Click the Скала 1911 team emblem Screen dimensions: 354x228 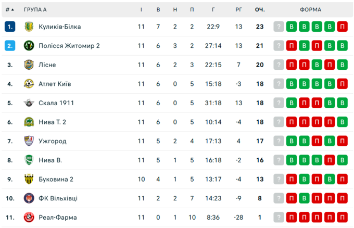point(29,103)
